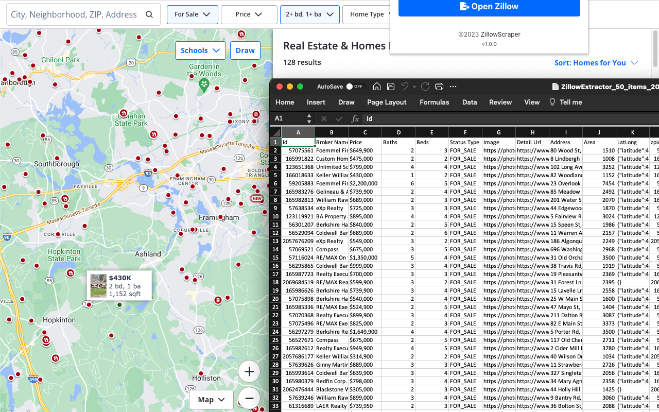659x412 pixels.
Task: Open the Sort: Homes for You dropdown
Action: pos(596,63)
